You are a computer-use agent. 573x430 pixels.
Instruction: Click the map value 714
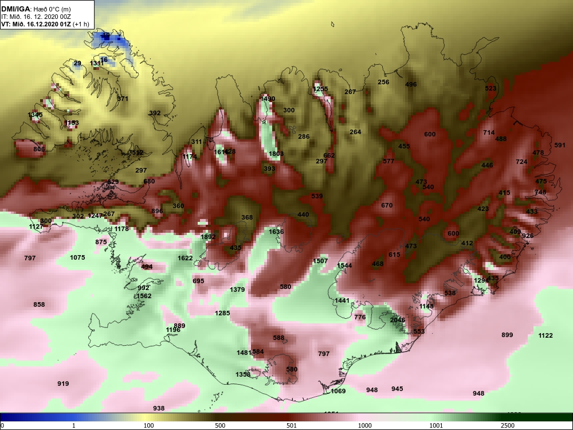point(489,132)
